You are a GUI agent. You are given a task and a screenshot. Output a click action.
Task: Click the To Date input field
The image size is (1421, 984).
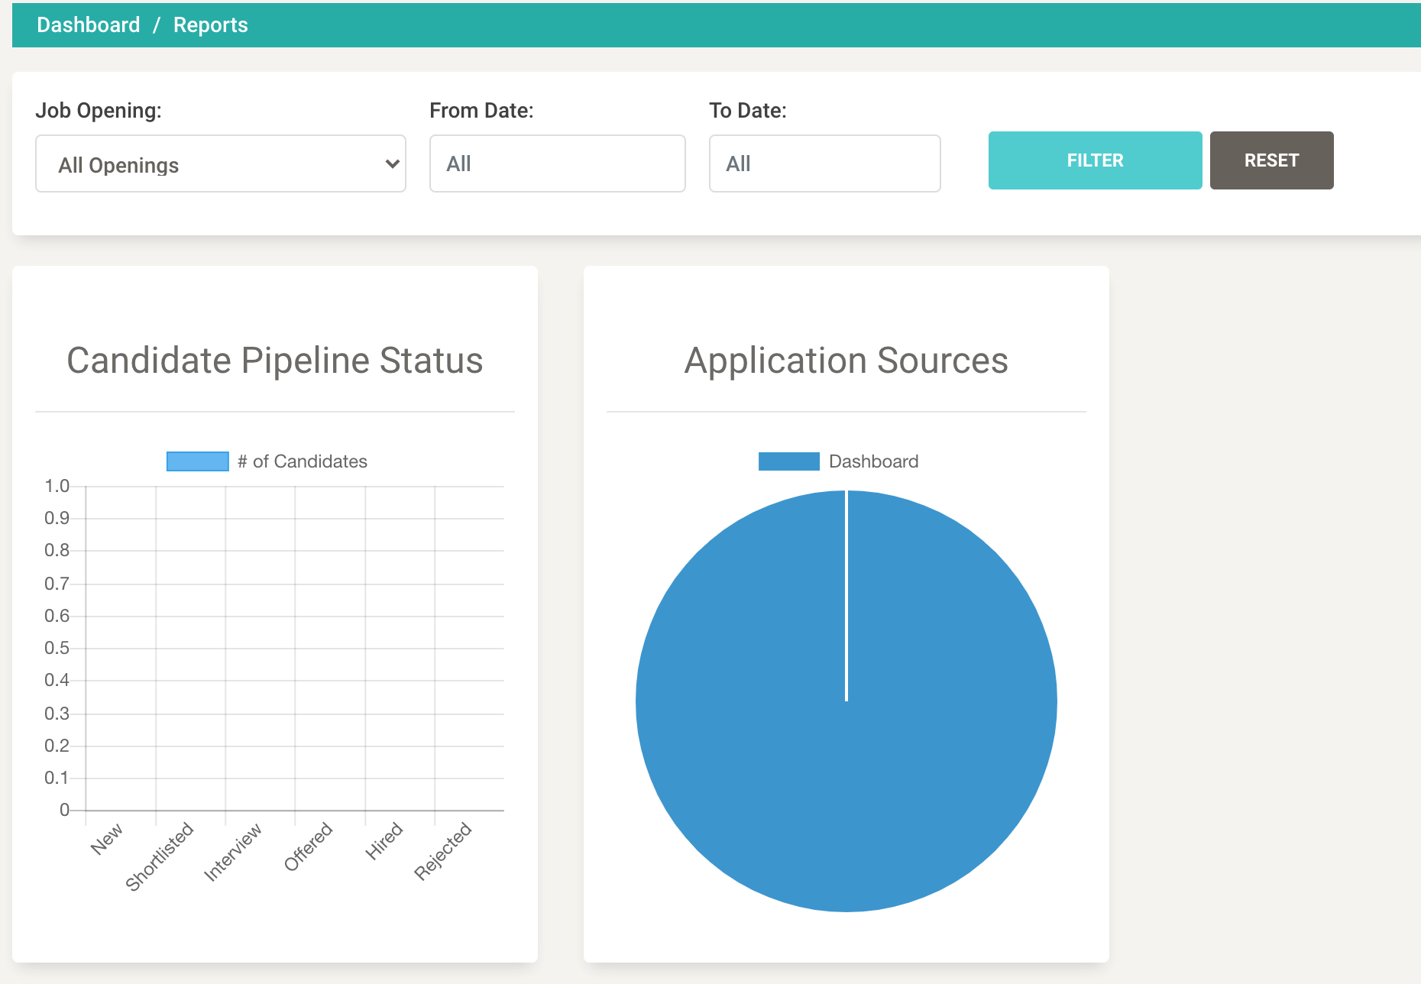click(824, 163)
